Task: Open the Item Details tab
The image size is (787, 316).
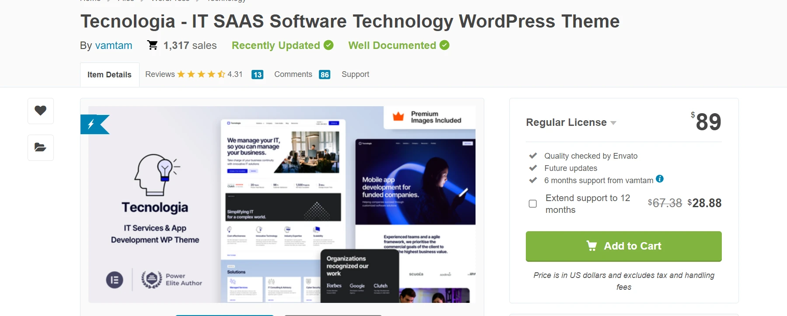Action: click(x=109, y=75)
